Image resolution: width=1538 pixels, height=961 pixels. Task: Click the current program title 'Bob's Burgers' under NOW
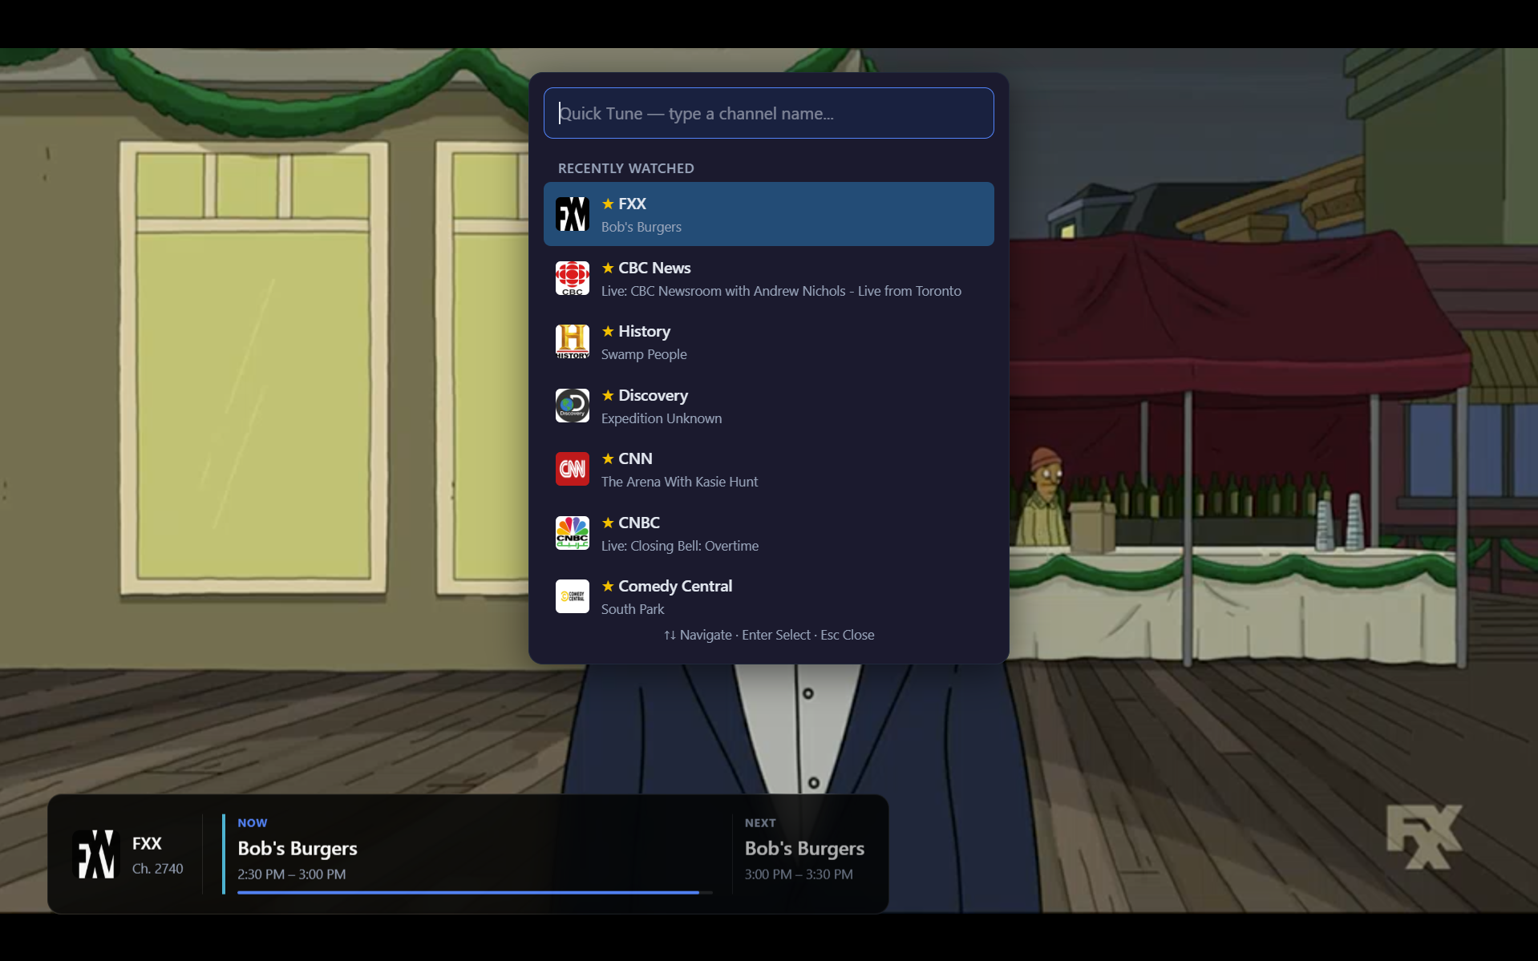[297, 848]
